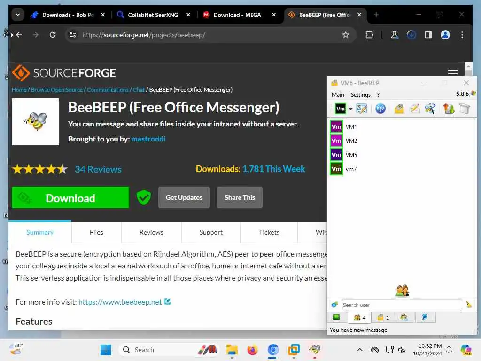Click the trash bin icon in BeeBEEP toolbar
481x361 pixels.
(x=465, y=109)
